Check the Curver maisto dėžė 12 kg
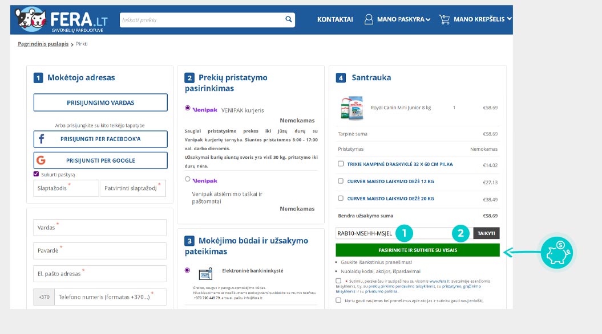 pyautogui.click(x=341, y=182)
